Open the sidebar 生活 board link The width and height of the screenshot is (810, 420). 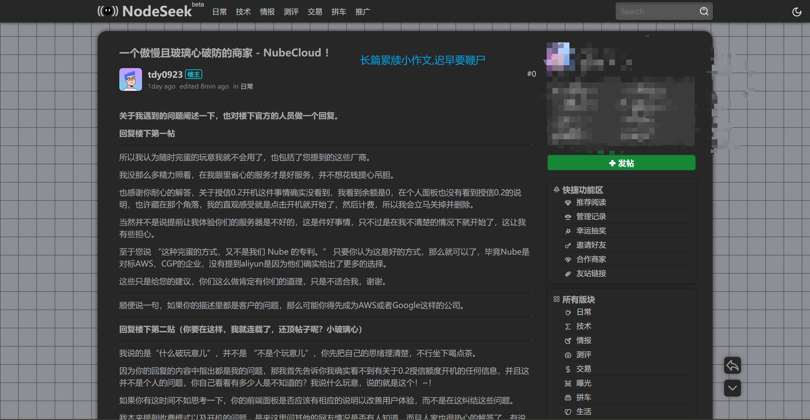[584, 412]
